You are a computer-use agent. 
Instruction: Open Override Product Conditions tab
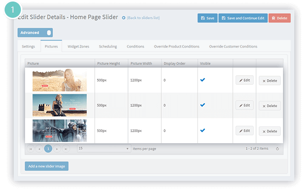(x=176, y=46)
